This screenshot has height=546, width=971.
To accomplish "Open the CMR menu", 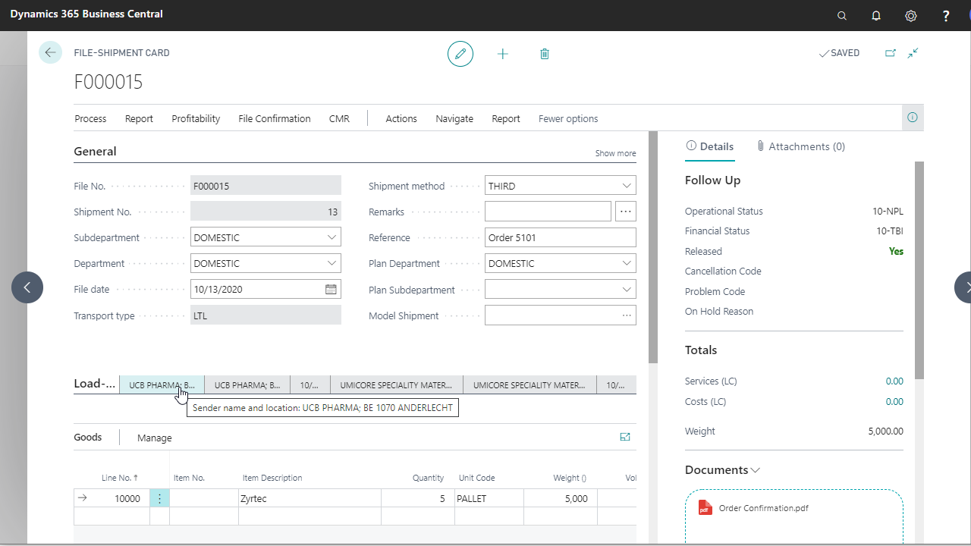I will [339, 118].
